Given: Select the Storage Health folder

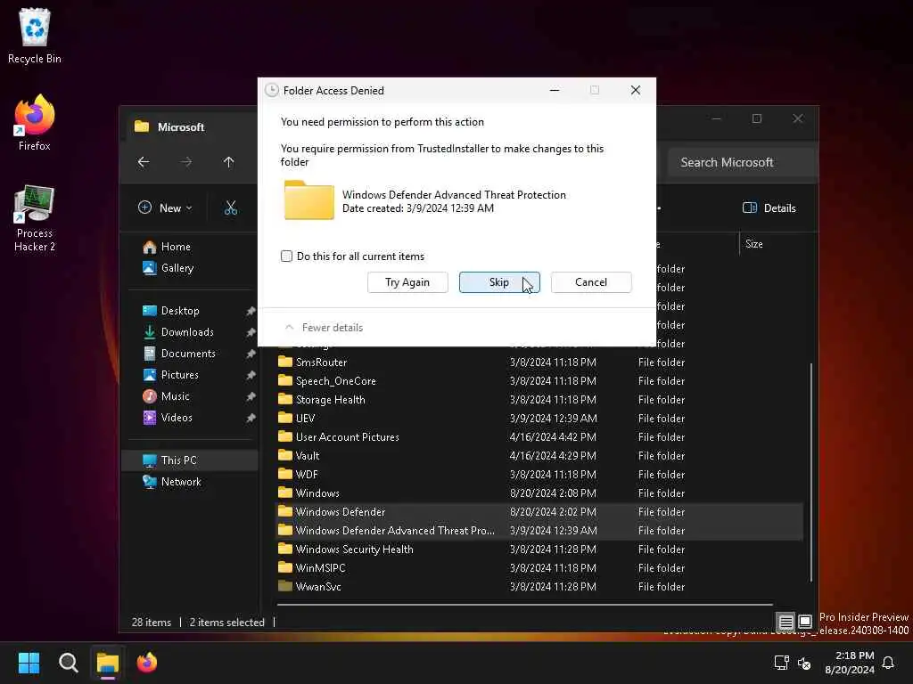Looking at the screenshot, I should [x=539, y=400].
